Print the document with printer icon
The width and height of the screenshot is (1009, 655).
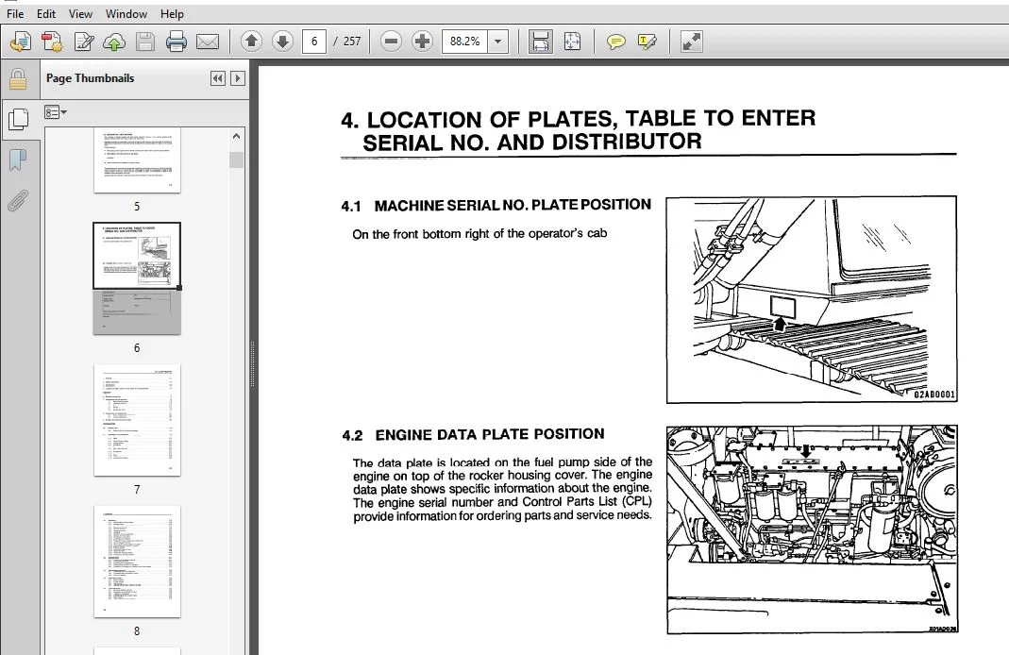pyautogui.click(x=177, y=42)
